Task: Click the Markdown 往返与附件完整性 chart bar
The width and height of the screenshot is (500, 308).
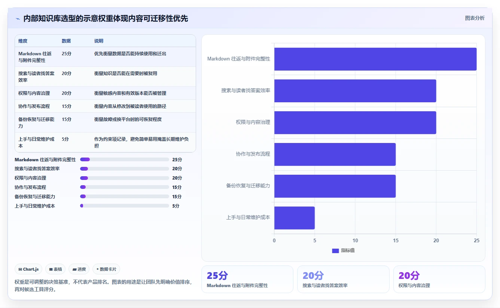Action: 375,59
